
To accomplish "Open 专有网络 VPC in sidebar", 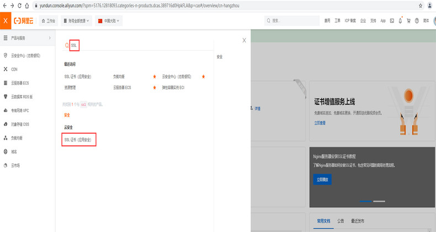I will (x=20, y=110).
